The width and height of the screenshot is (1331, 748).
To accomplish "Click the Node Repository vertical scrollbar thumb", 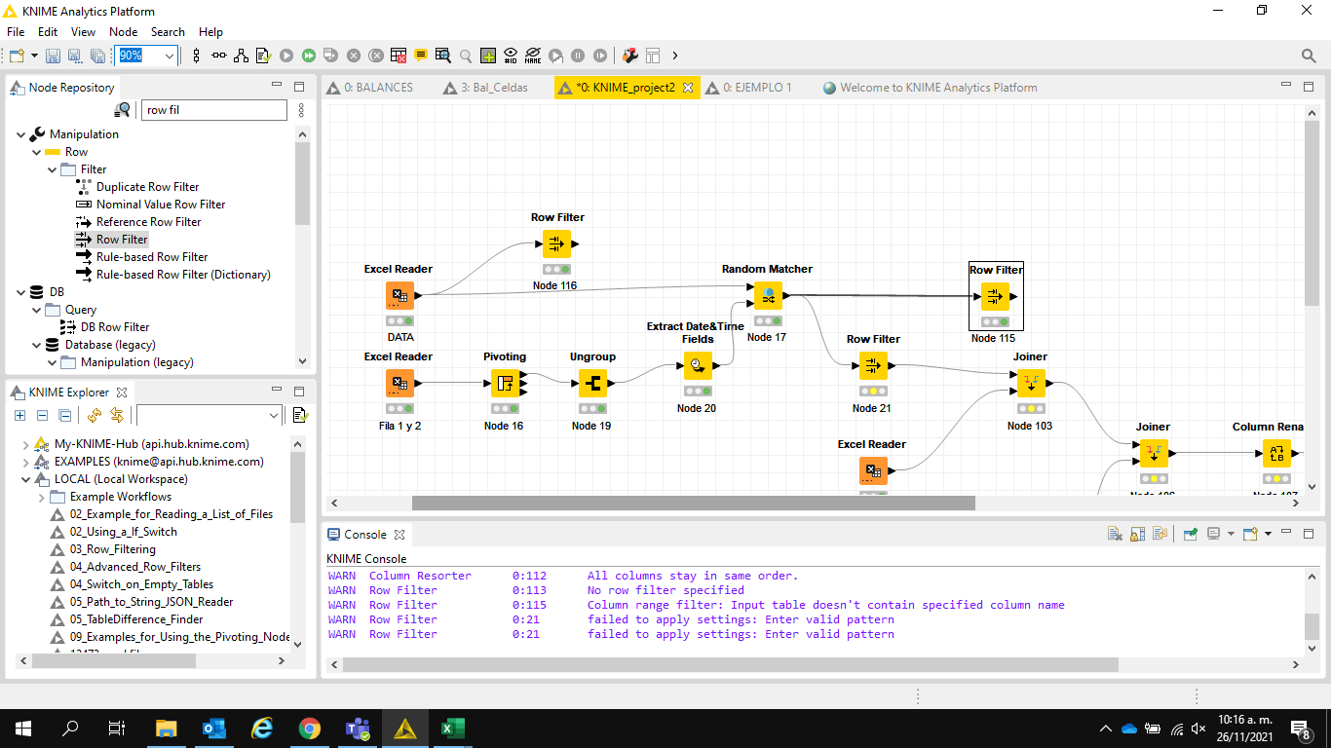I will [302, 183].
